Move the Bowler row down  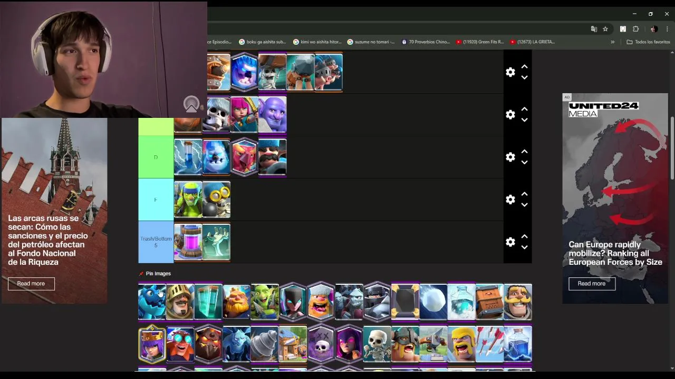point(524,119)
